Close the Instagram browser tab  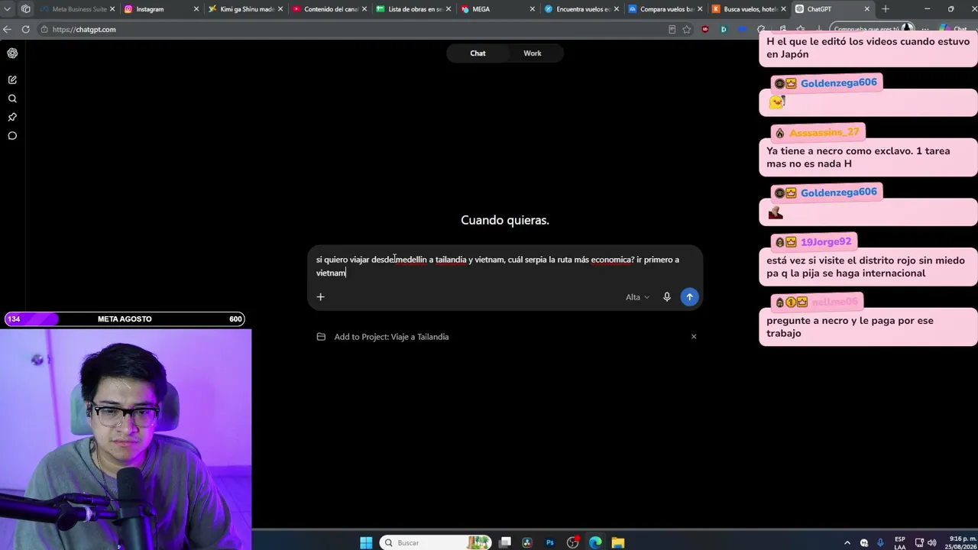click(x=196, y=9)
